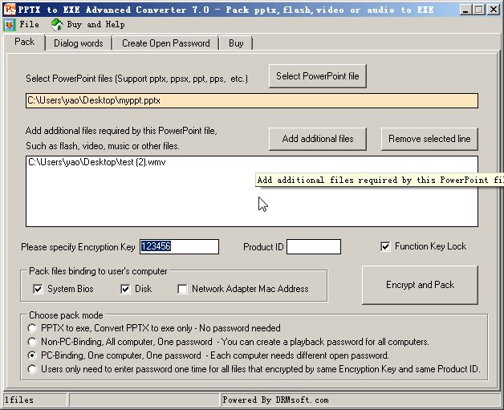
Task: Click the PowerPoint file path field
Action: (x=252, y=100)
